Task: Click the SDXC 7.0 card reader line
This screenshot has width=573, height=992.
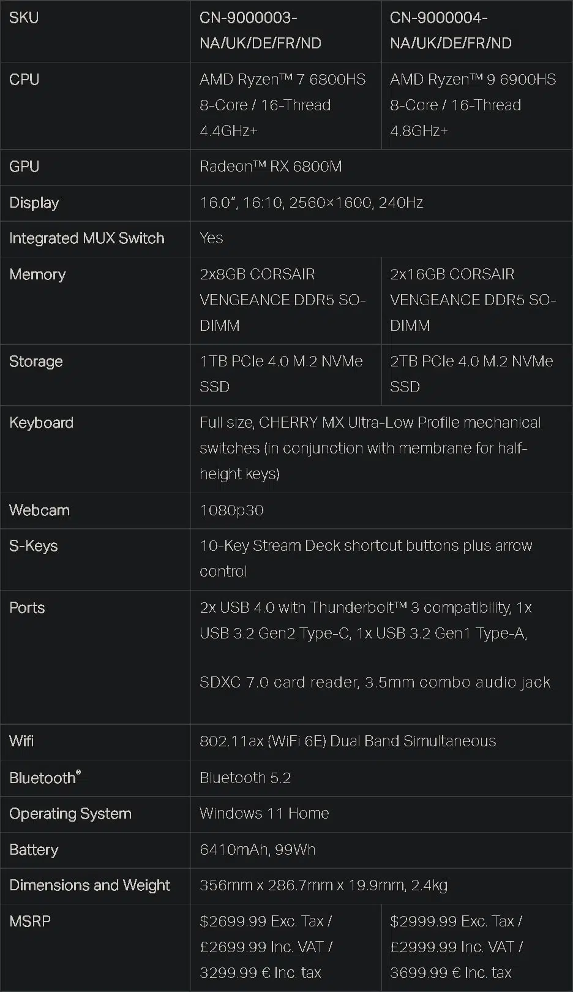Action: (x=375, y=683)
